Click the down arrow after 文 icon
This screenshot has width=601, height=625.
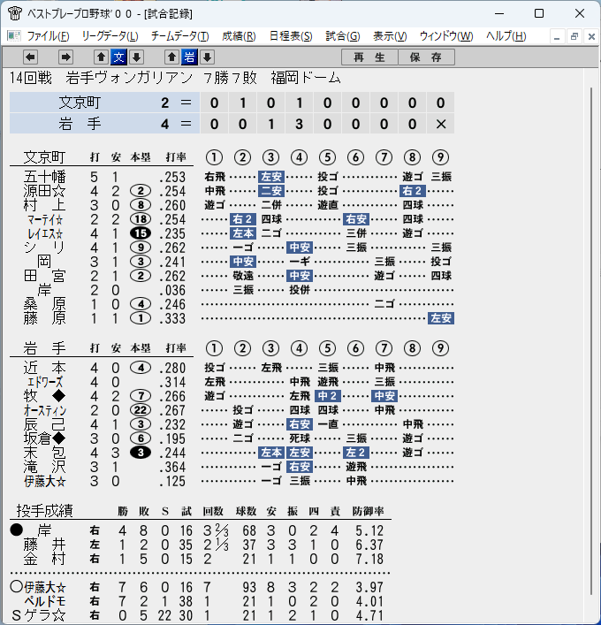tap(136, 57)
